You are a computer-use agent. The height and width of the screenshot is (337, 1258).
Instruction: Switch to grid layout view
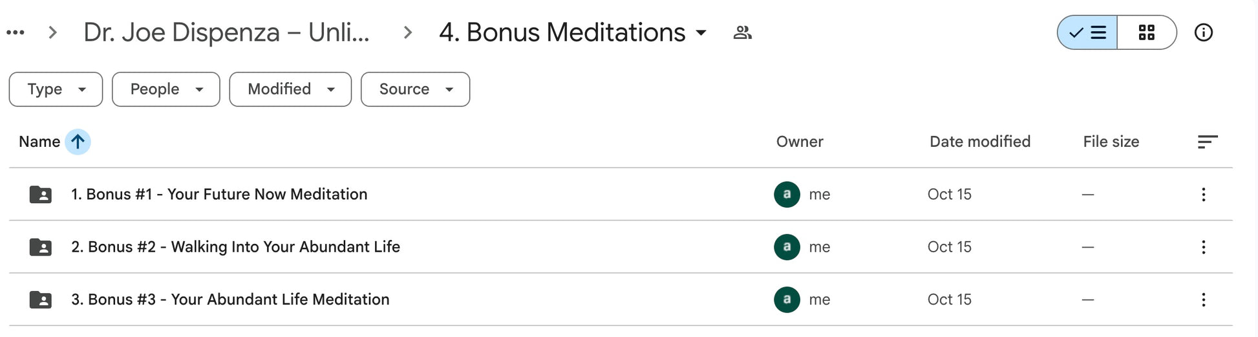tap(1146, 32)
